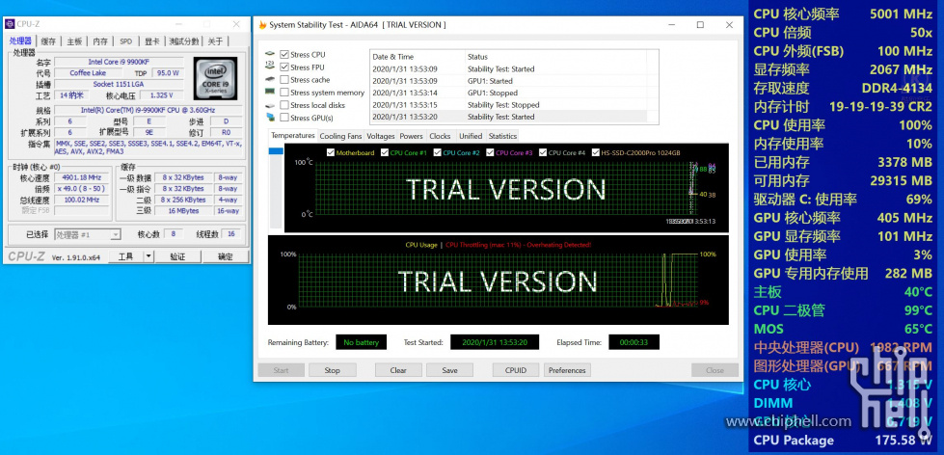Toggle the CPU Core #1 graph checkbox
The image size is (944, 455).
pyautogui.click(x=384, y=153)
